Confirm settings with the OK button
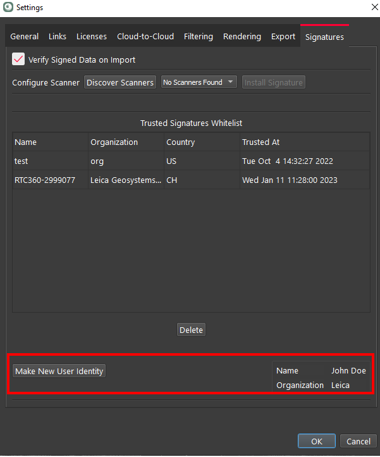This screenshot has width=380, height=457. [317, 441]
